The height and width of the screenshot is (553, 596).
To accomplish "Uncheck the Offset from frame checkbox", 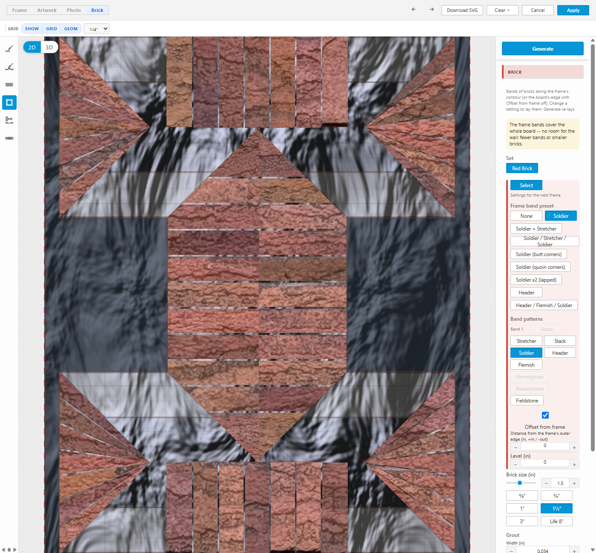I will 545,415.
